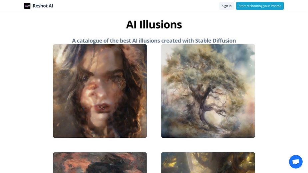Click Start reshooting your Photos button
This screenshot has width=308, height=173.
[x=260, y=6]
